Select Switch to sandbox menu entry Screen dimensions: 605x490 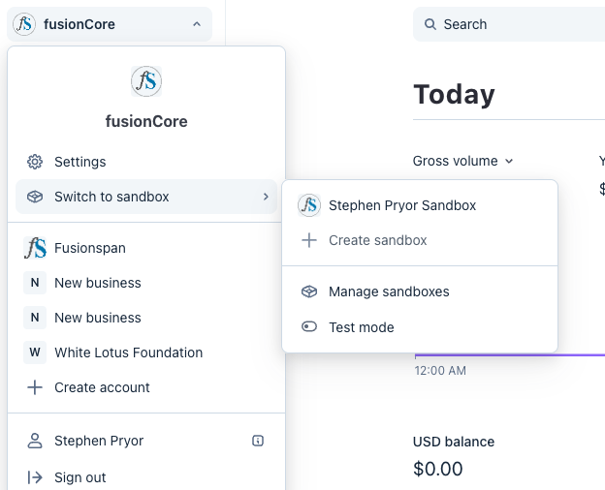click(x=146, y=197)
